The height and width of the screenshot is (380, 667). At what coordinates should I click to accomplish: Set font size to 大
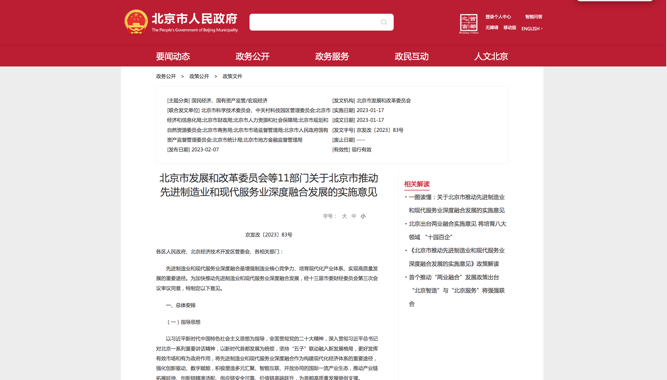[x=344, y=216]
